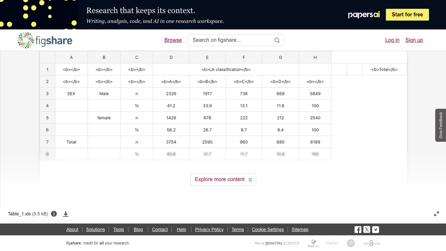
Task: Click the search magnifier icon
Action: click(277, 40)
